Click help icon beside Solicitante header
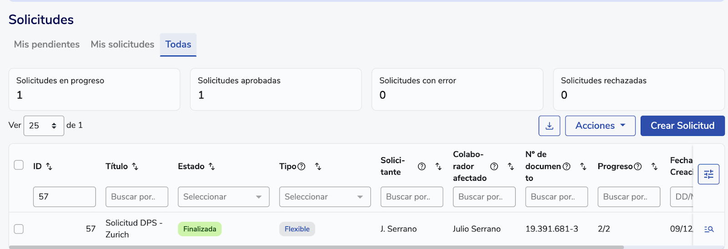 tap(422, 167)
